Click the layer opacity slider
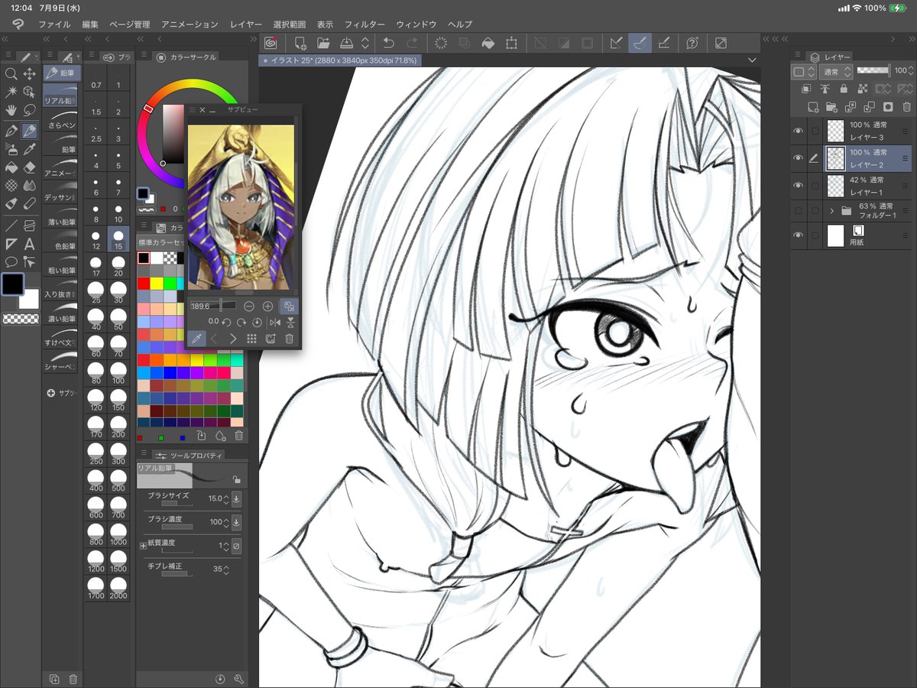 [x=873, y=71]
